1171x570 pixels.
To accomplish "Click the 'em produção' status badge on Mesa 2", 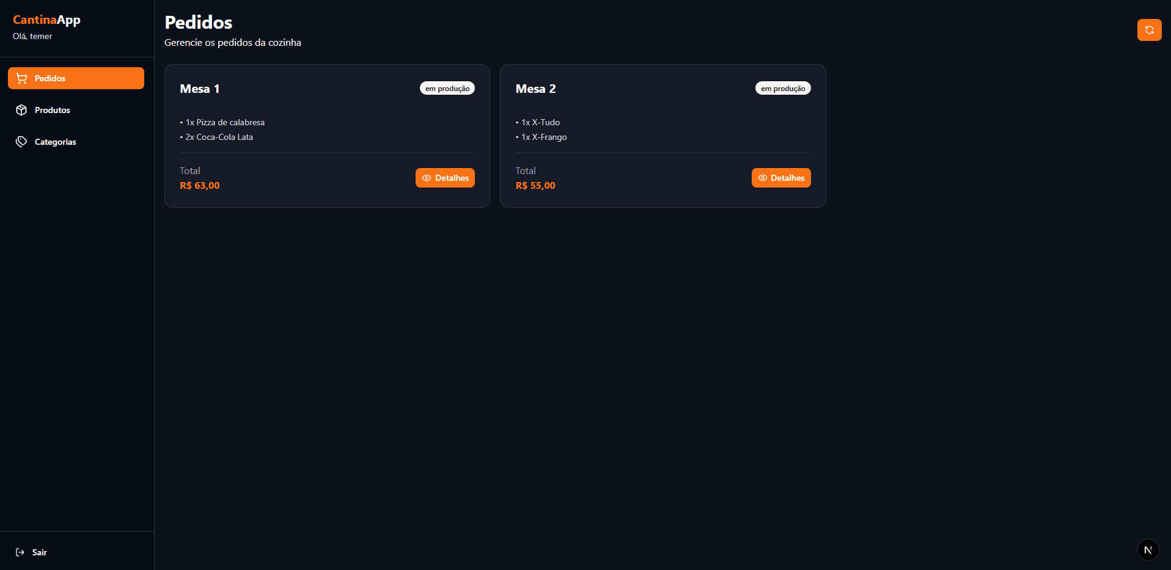I will click(782, 88).
